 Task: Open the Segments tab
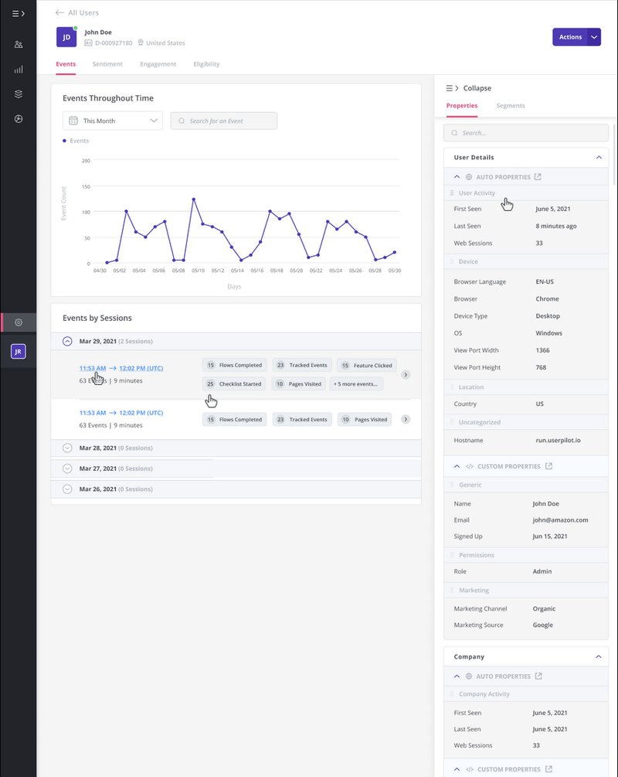tap(511, 106)
